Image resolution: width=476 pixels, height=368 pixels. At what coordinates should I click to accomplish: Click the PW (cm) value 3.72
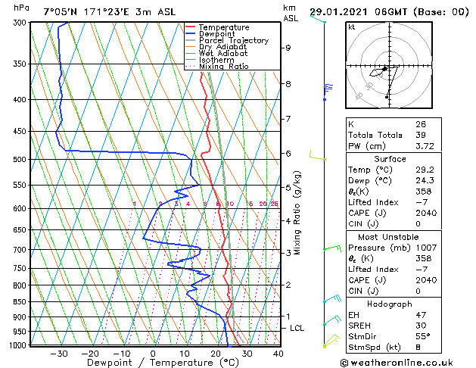(425, 146)
